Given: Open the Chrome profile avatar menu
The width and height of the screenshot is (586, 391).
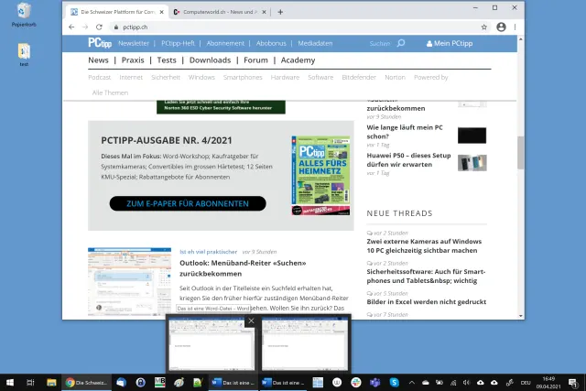Looking at the screenshot, I should [x=501, y=27].
